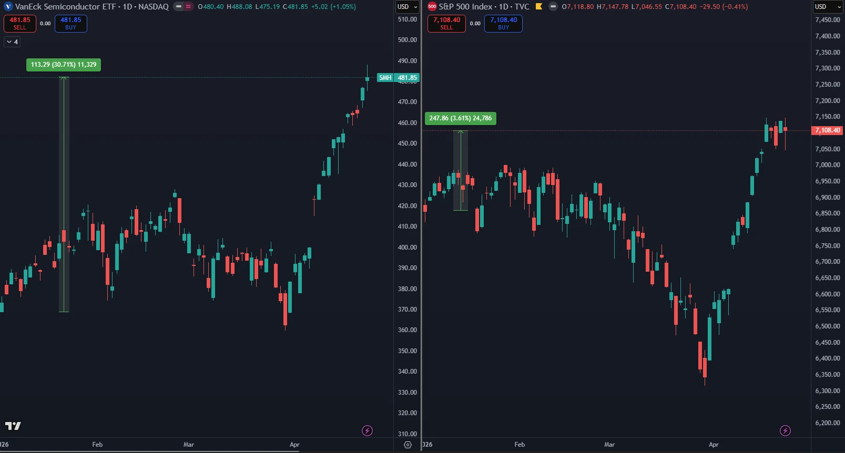Toggle the market status circle on S&P chart

(553, 7)
